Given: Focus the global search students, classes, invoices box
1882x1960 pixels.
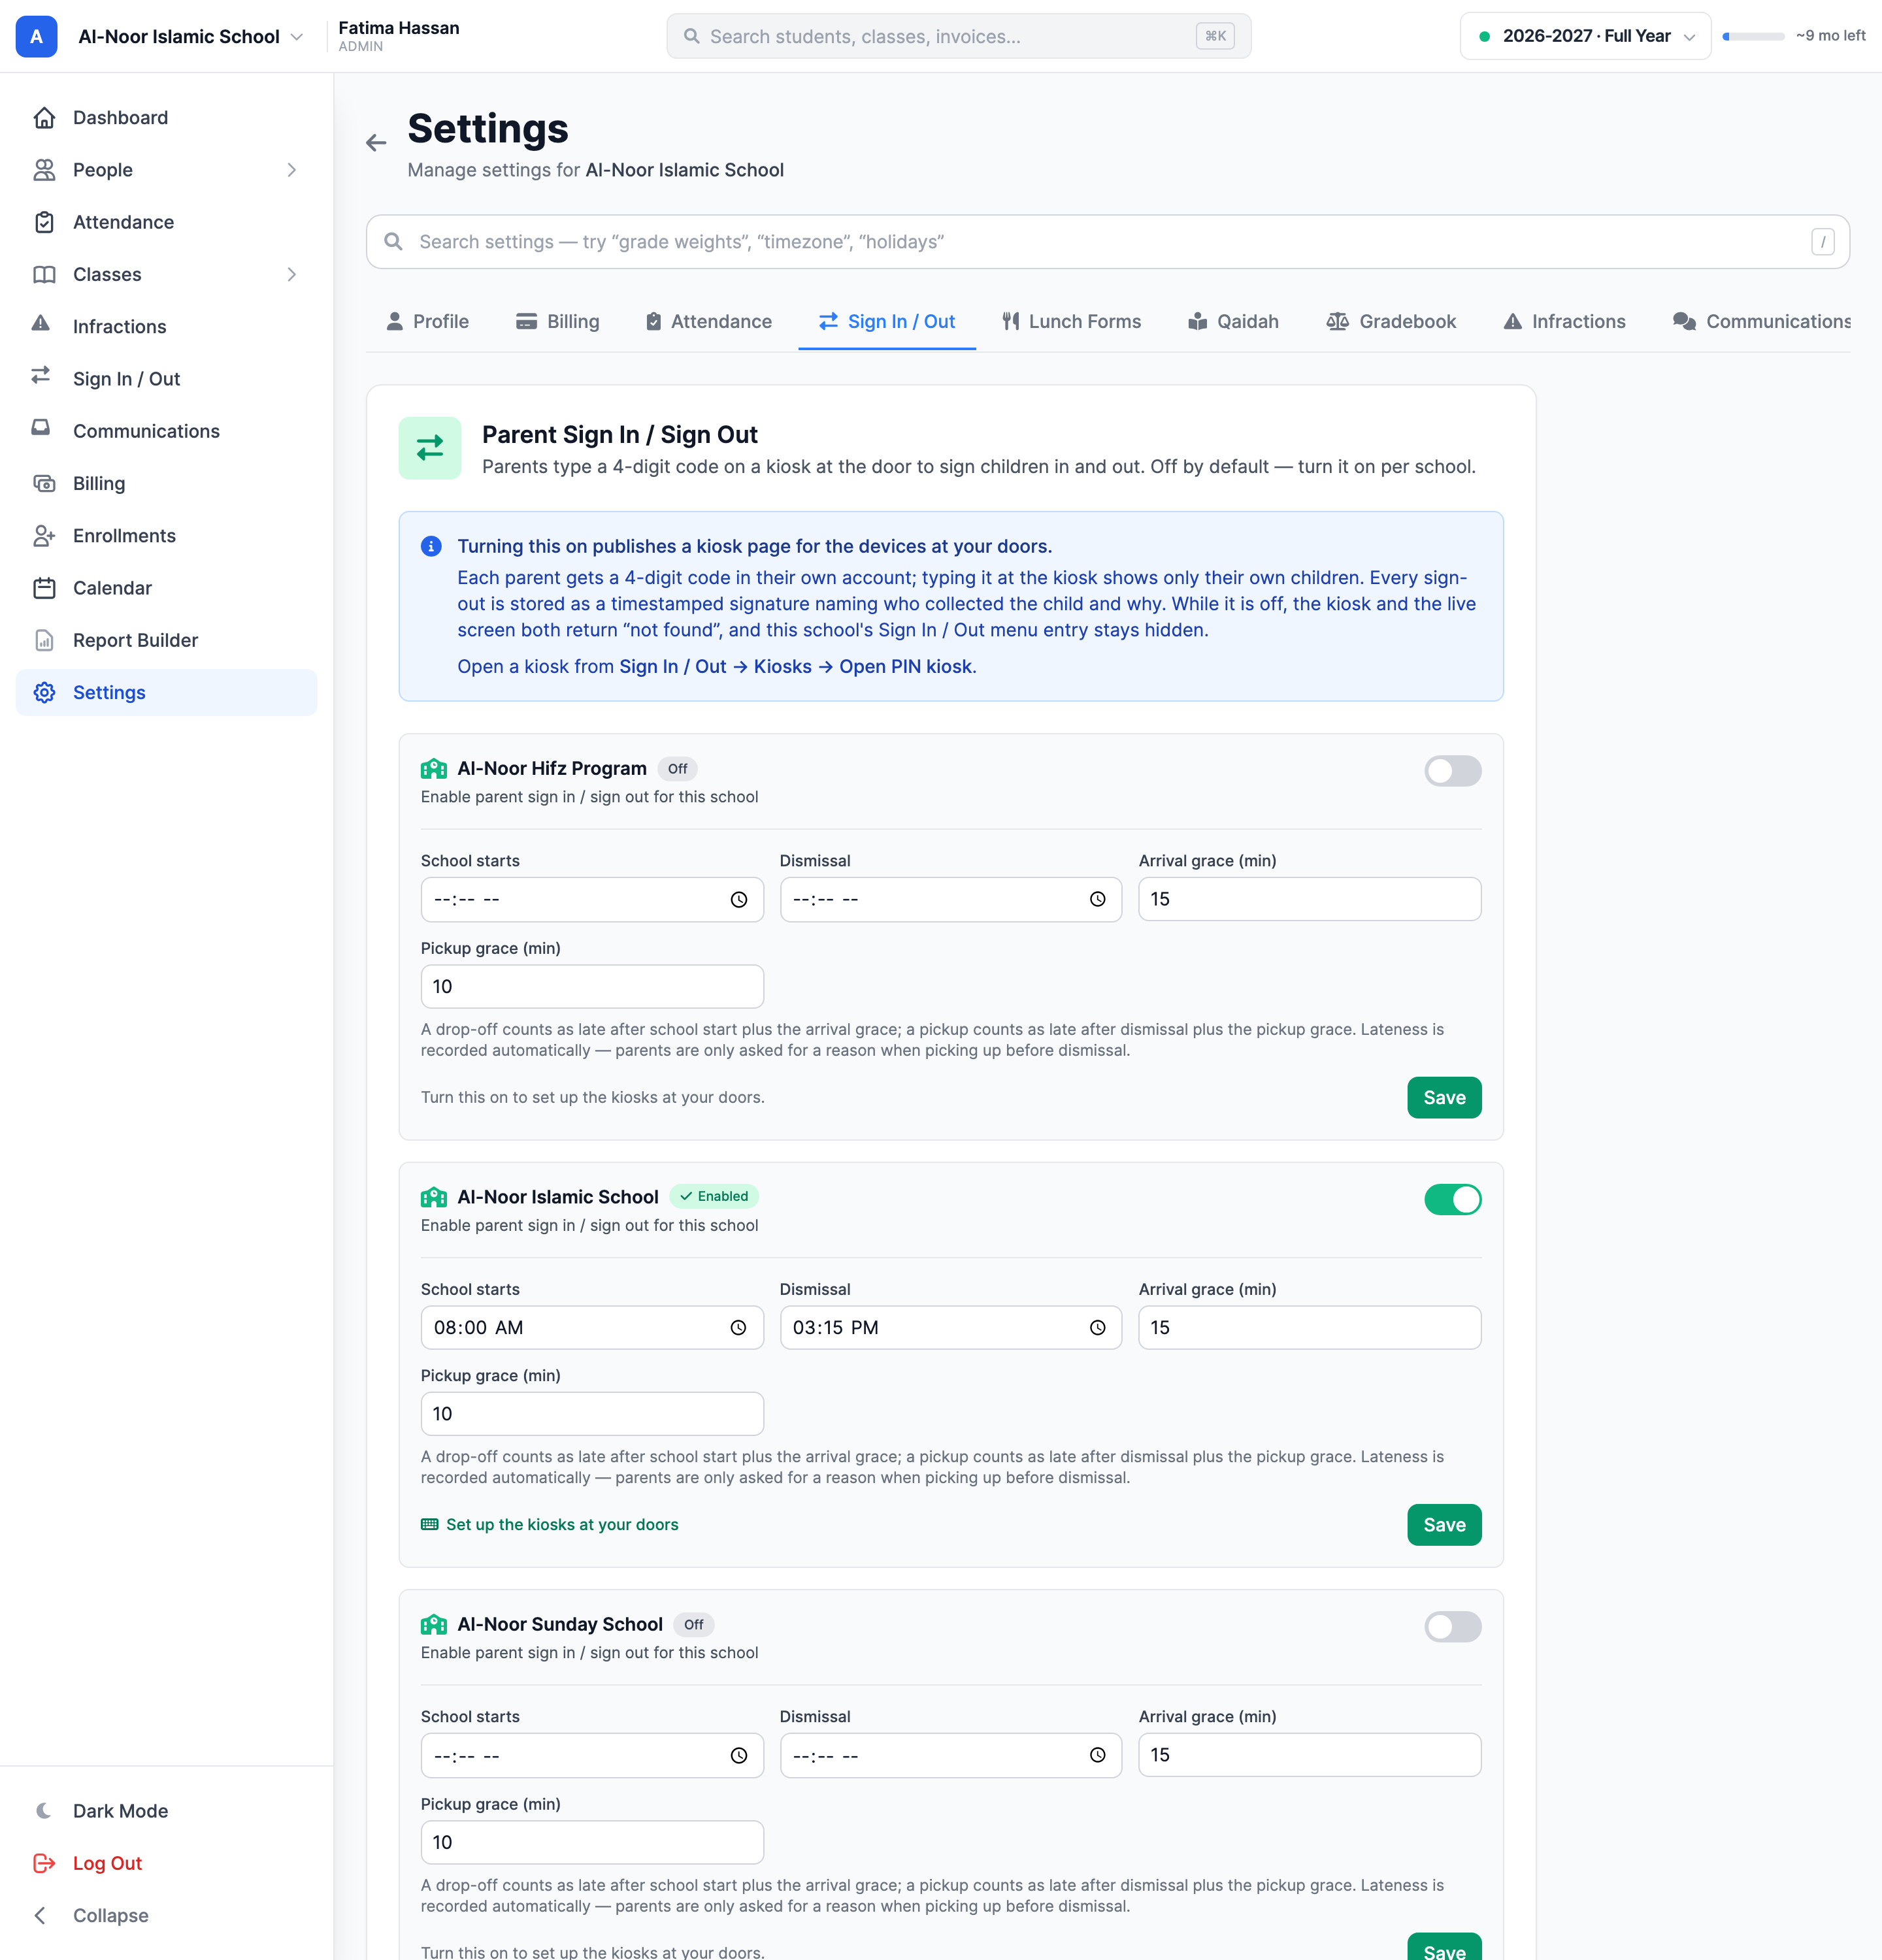Looking at the screenshot, I should 958,36.
